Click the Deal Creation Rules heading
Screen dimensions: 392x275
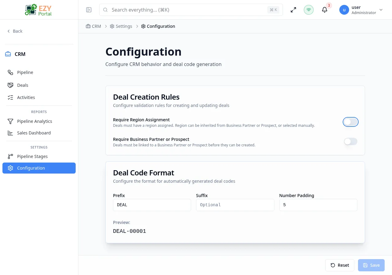point(146,97)
